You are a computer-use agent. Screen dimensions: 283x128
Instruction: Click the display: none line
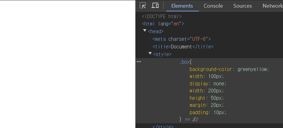click(208, 84)
